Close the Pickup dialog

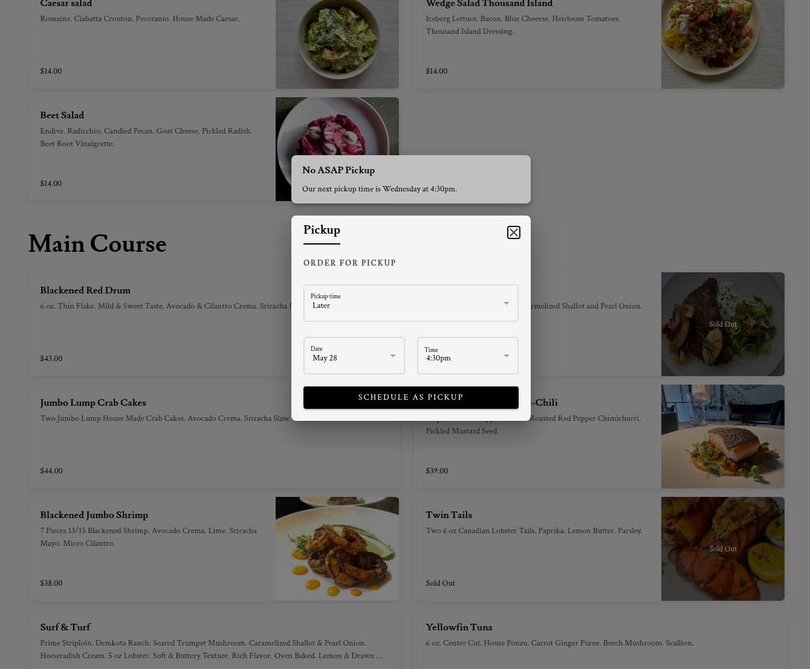(x=513, y=232)
